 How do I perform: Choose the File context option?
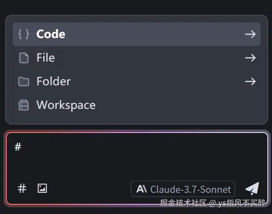[46, 58]
